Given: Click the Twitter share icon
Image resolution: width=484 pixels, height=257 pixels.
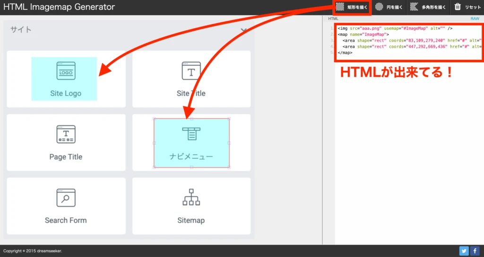Looking at the screenshot, I should [x=464, y=251].
